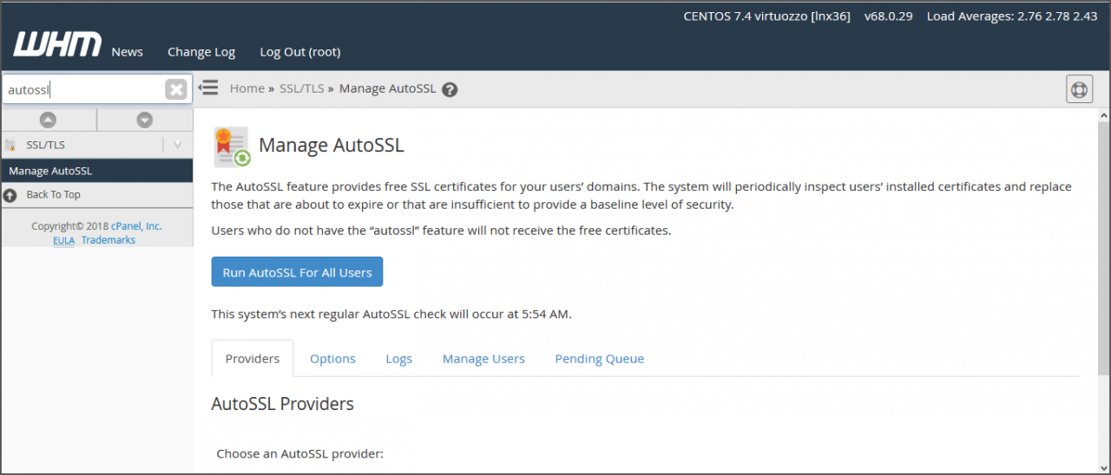Click the sidebar scroll-down arrow icon
The height and width of the screenshot is (475, 1111).
(x=145, y=120)
